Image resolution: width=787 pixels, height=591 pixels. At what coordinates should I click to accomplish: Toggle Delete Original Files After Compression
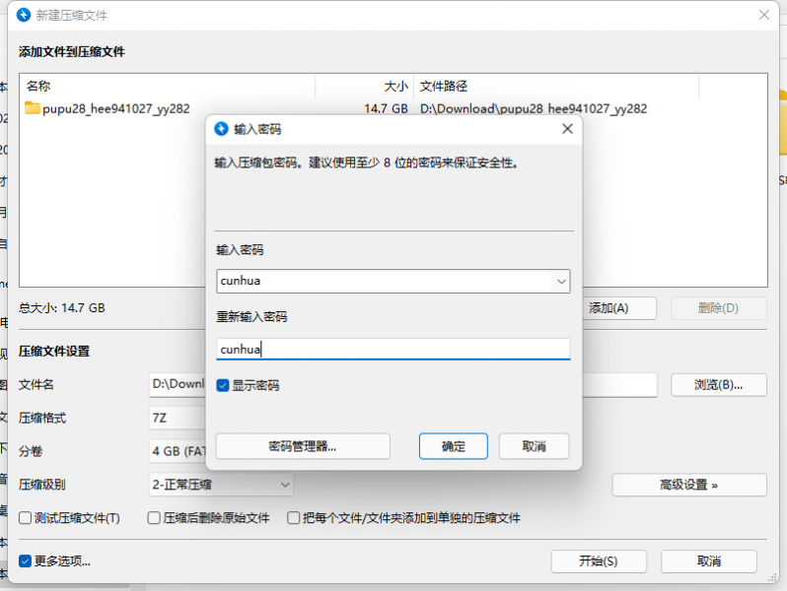pos(154,517)
